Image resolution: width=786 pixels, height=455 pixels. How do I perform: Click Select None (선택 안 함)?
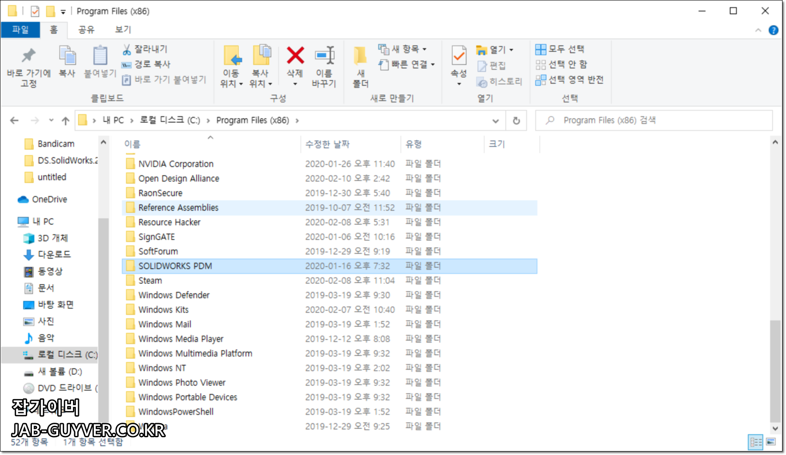click(562, 64)
